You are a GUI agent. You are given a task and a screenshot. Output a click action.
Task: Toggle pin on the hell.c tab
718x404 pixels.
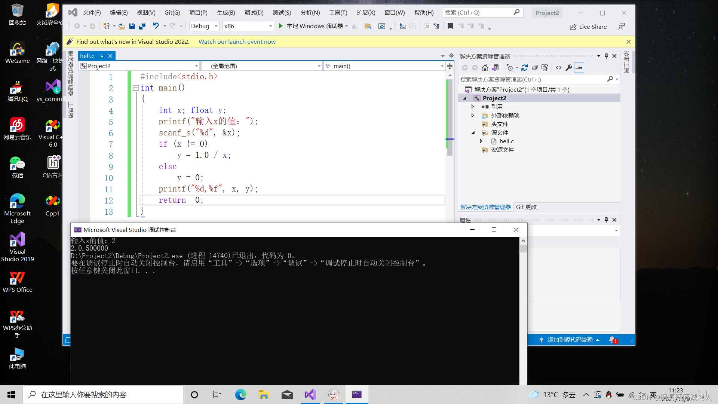tap(101, 56)
